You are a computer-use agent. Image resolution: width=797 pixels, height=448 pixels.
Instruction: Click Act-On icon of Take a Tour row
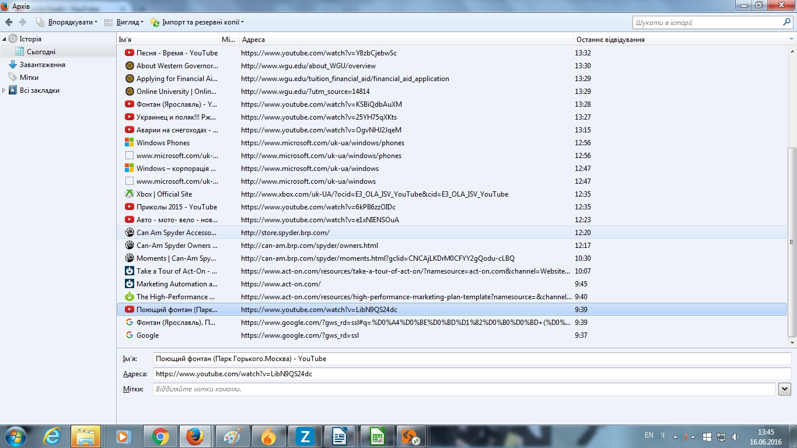click(130, 271)
